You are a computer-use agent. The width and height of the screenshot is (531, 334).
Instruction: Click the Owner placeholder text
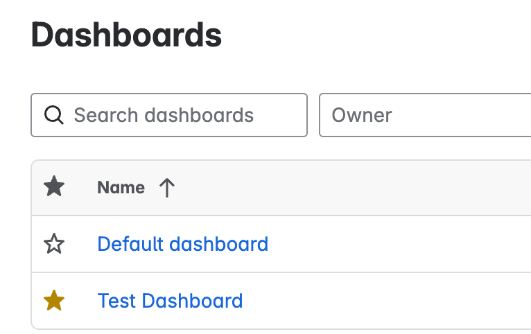362,115
